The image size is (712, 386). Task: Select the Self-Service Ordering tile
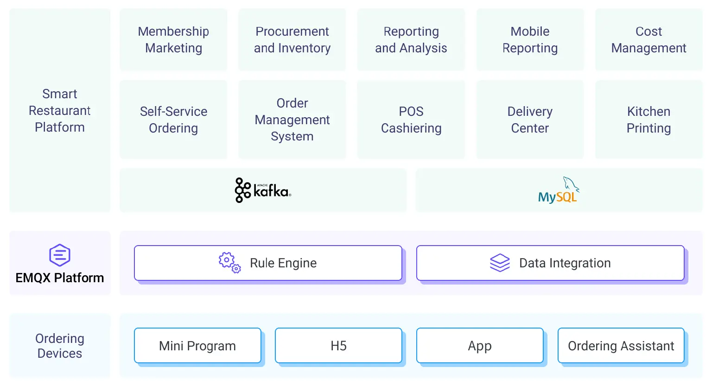coord(173,120)
